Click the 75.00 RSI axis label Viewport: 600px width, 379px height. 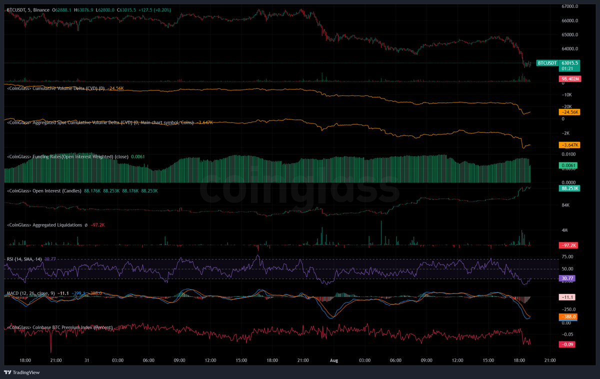pos(567,257)
